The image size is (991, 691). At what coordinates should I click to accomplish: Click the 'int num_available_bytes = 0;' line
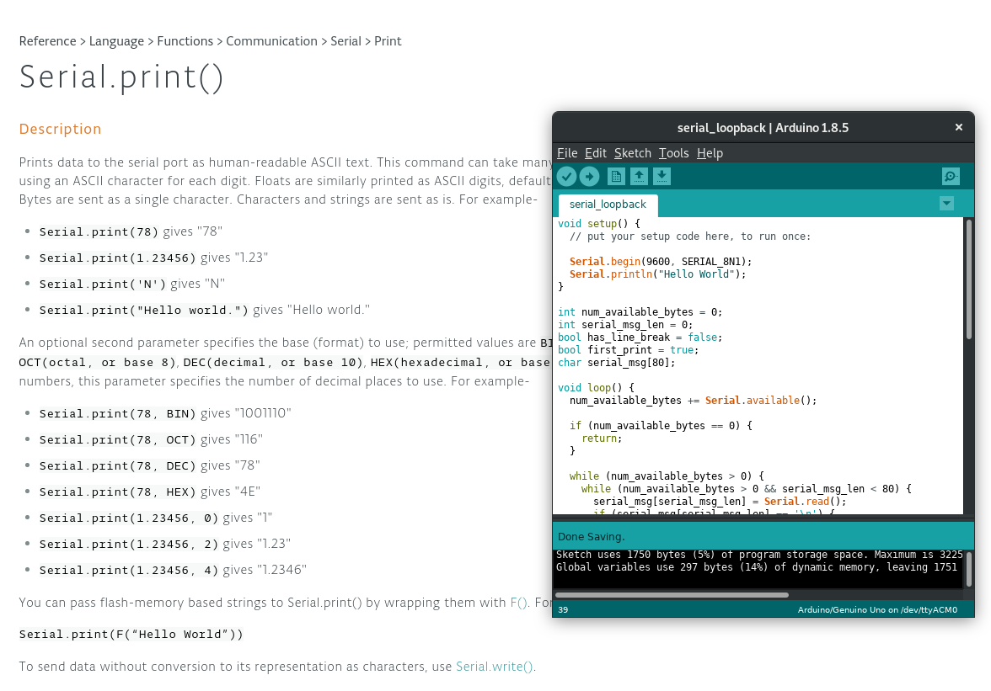tap(640, 311)
